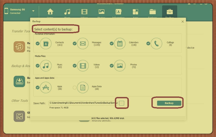Click the Rebuild iTunes Library orange icon

[x=19, y=47]
